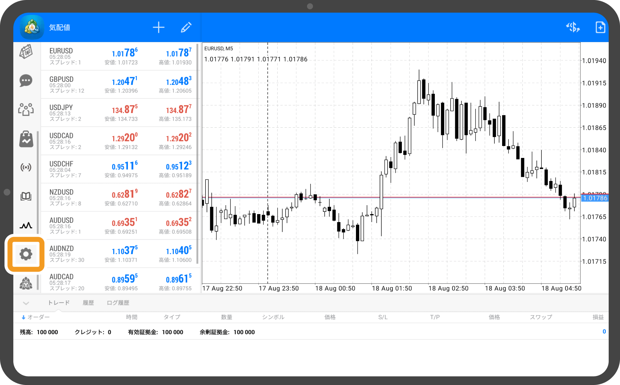Screen dimensions: 620x385
Task: Open the open-book articles icon
Action: [x=26, y=196]
